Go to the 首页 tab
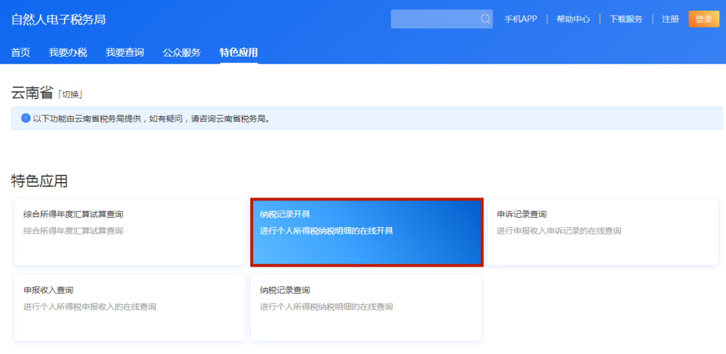The width and height of the screenshot is (726, 354). [x=20, y=52]
